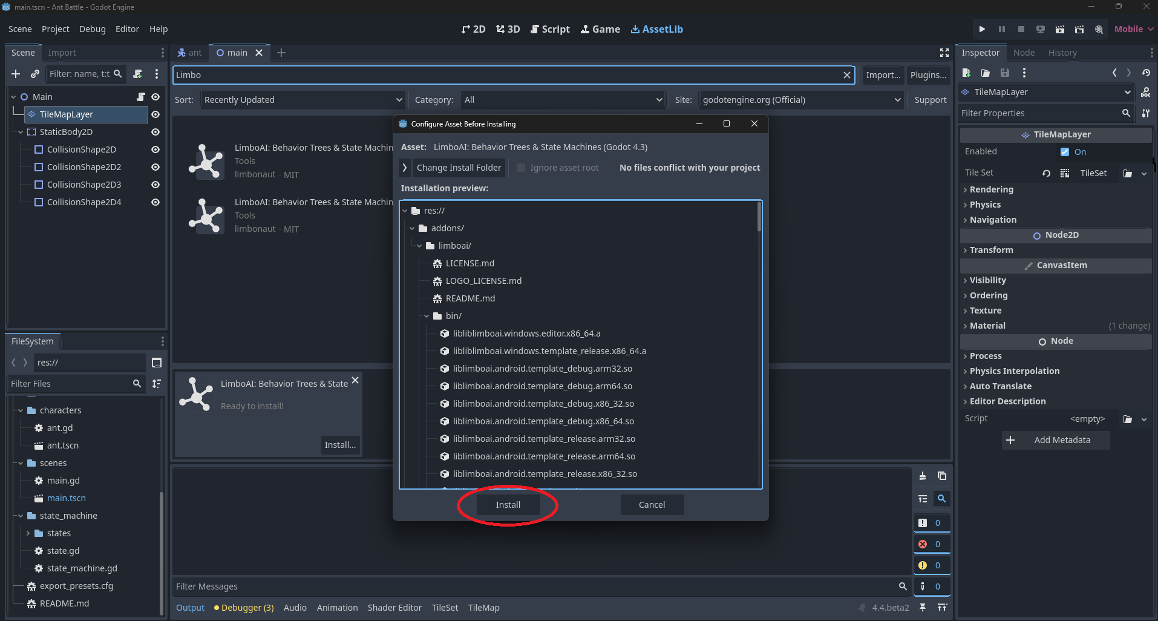Add a new child node in the Scene dock
Viewport: 1158px width, 621px height.
click(x=16, y=74)
